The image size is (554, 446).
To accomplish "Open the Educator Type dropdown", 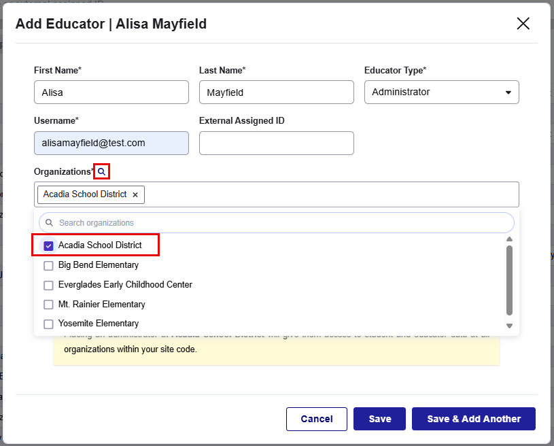I will click(442, 92).
